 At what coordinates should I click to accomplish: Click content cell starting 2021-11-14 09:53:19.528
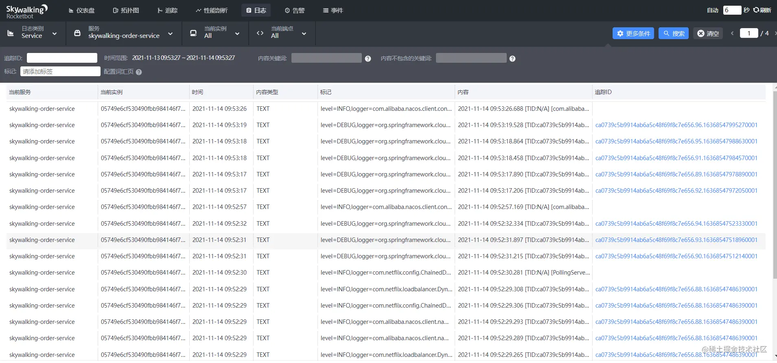point(523,125)
